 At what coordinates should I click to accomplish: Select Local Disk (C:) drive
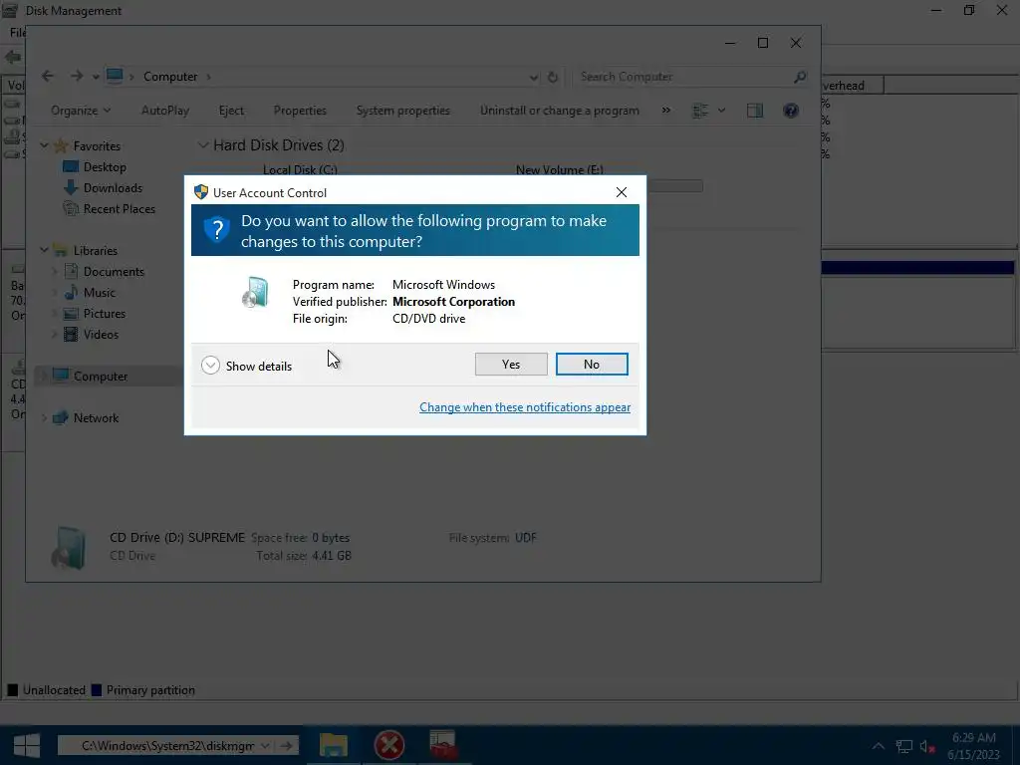300,169
